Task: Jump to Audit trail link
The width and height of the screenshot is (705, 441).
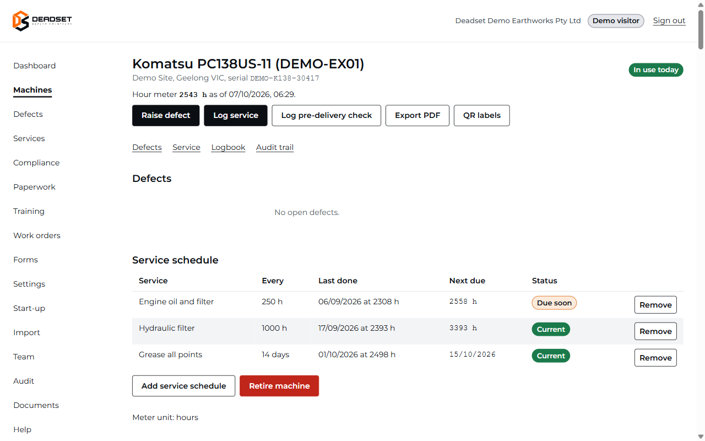Action: (275, 147)
